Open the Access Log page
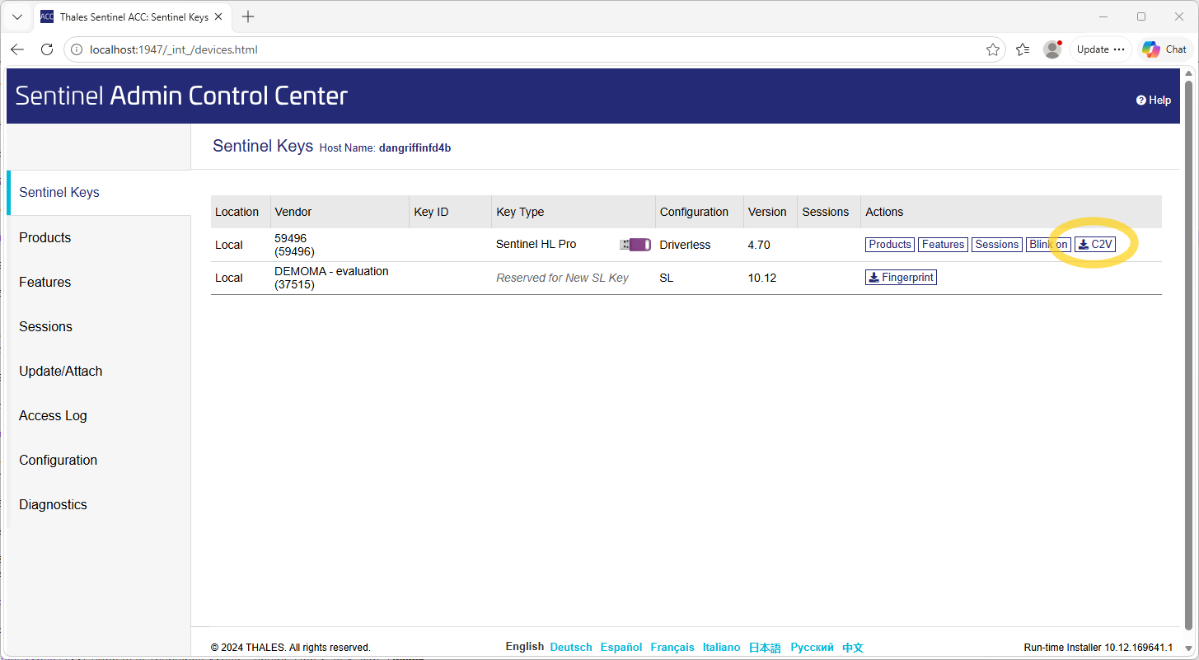 [x=99, y=415]
